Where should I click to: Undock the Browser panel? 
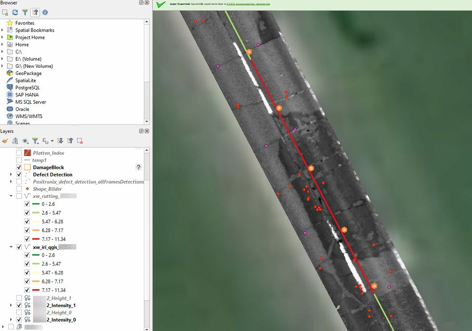click(x=141, y=3)
